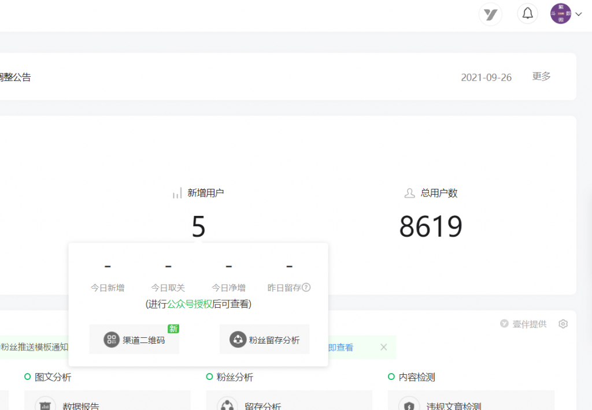Click the 新增用户 bar chart icon
The width and height of the screenshot is (592, 410).
[x=177, y=193]
